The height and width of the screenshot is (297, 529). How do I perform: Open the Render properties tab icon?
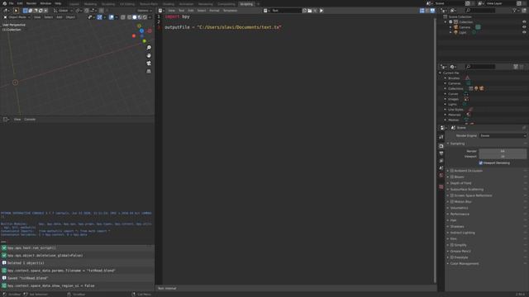click(x=441, y=146)
